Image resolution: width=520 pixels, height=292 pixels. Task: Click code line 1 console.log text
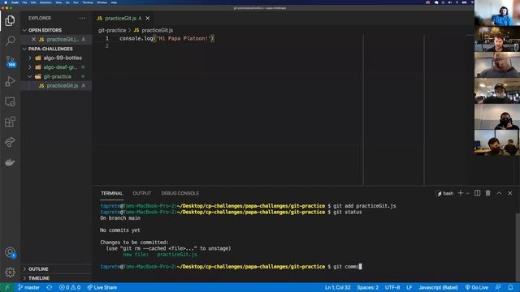[x=167, y=38]
